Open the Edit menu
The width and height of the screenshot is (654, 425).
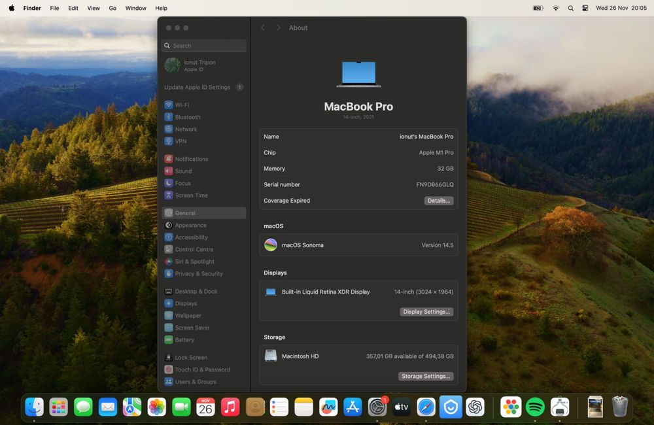(73, 8)
